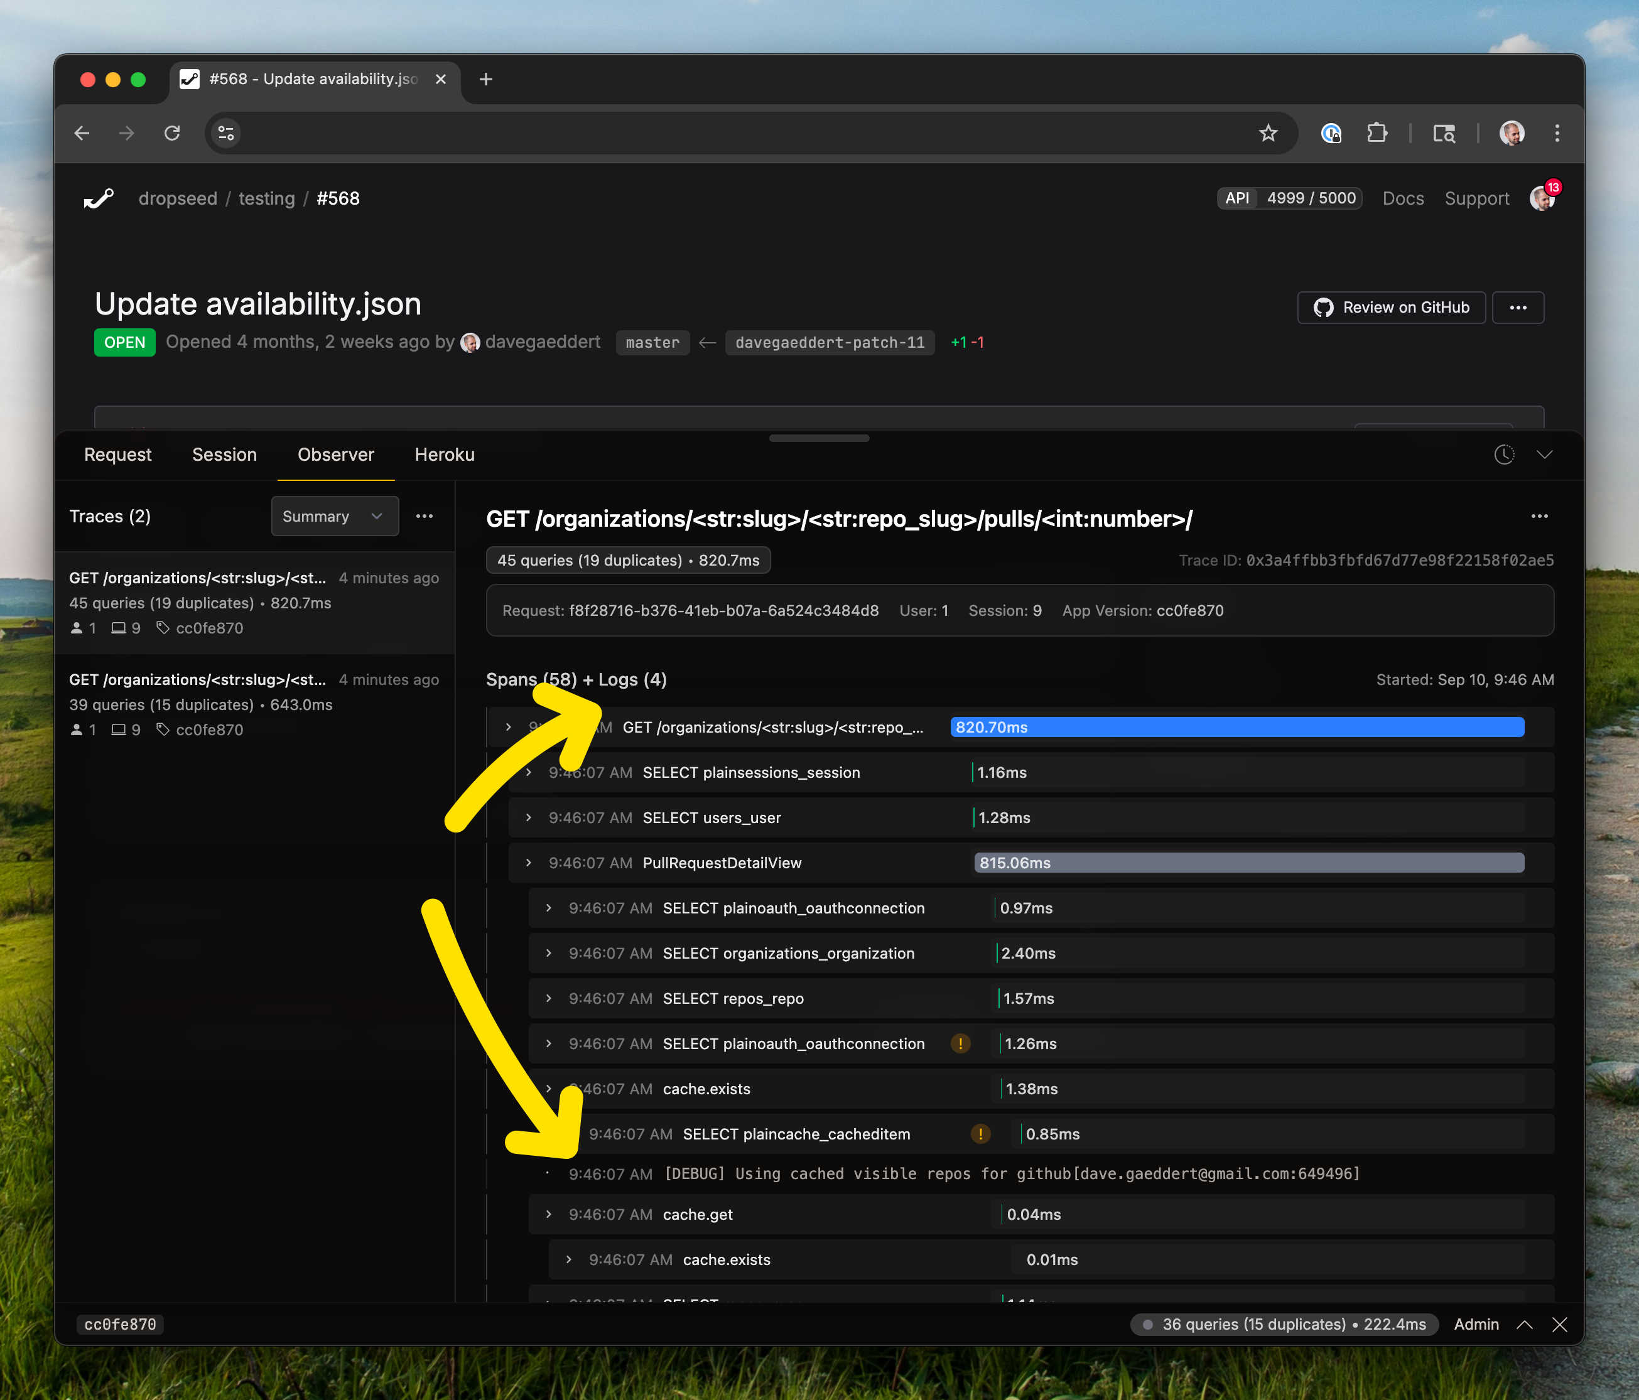Viewport: 1639px width, 1400px height.
Task: Open Chrome profile avatar
Action: click(x=1512, y=133)
